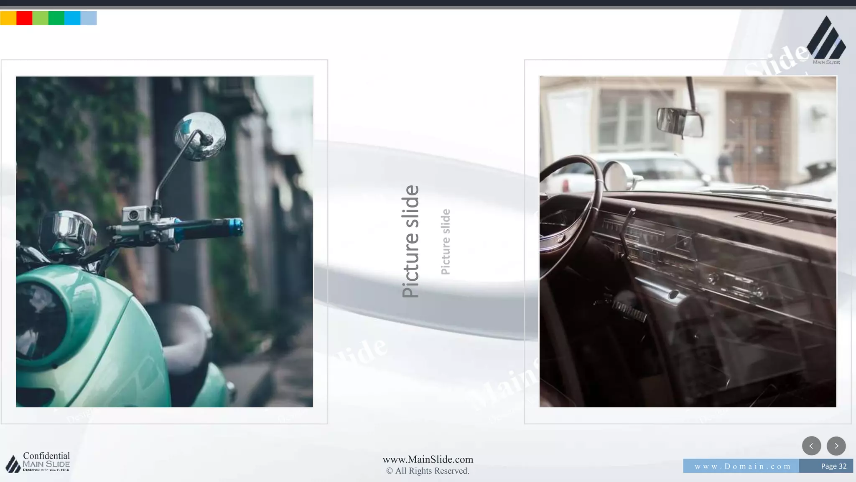Click the large vertical Picture slide title
Image resolution: width=856 pixels, height=482 pixels.
(410, 241)
